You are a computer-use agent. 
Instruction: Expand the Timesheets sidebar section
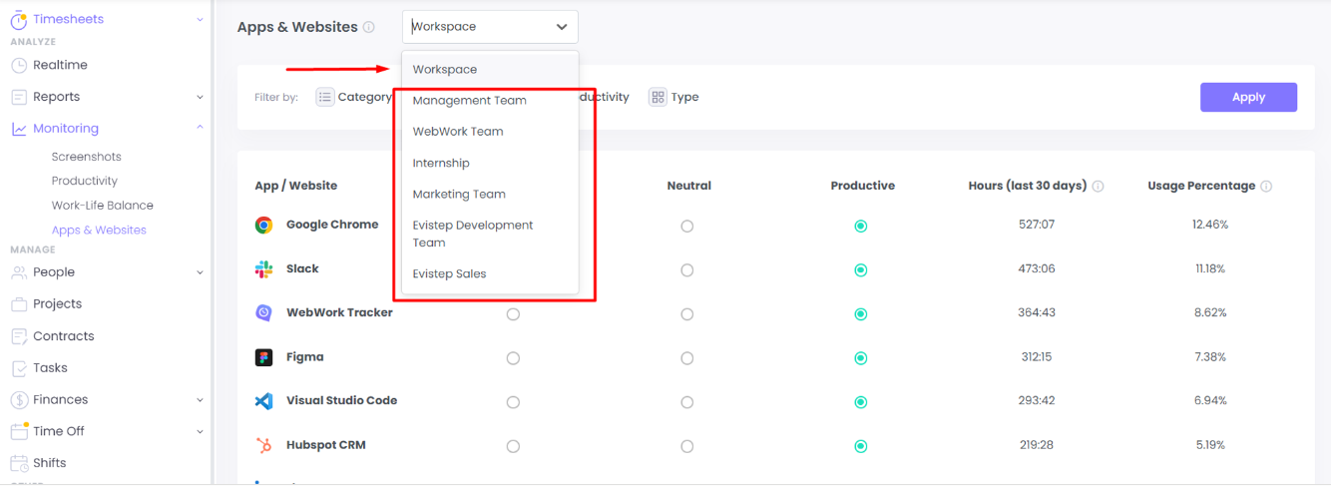[200, 20]
